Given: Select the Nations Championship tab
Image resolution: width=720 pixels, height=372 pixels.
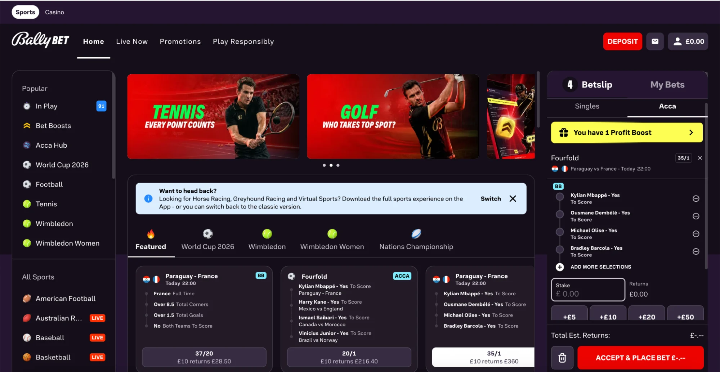Looking at the screenshot, I should (x=416, y=240).
